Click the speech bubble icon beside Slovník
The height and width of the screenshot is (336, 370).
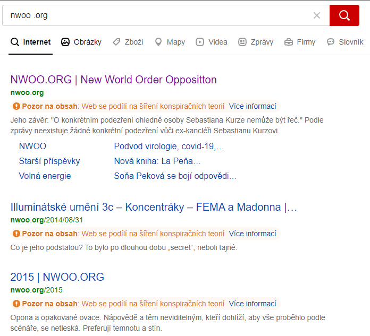[x=330, y=42]
